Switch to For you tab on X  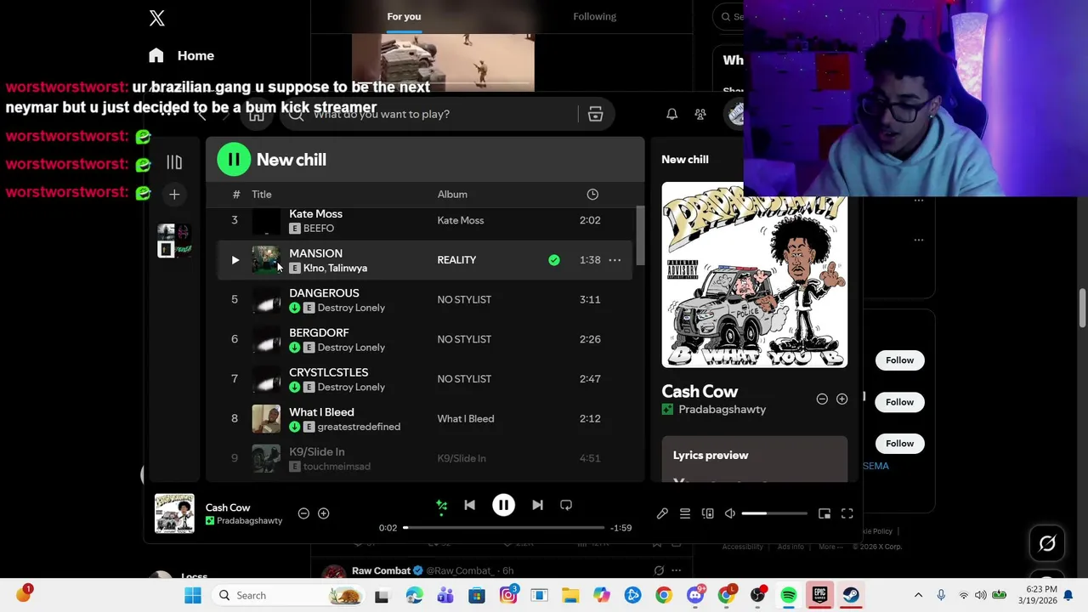coord(404,16)
